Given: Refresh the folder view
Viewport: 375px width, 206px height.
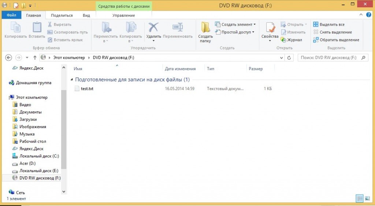Looking at the screenshot, I should [x=289, y=57].
